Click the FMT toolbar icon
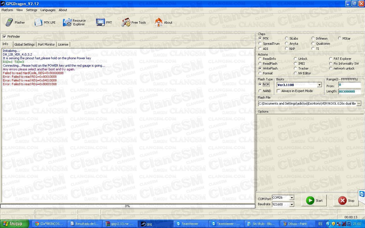Viewport: 365px width, 228px height. (x=104, y=23)
